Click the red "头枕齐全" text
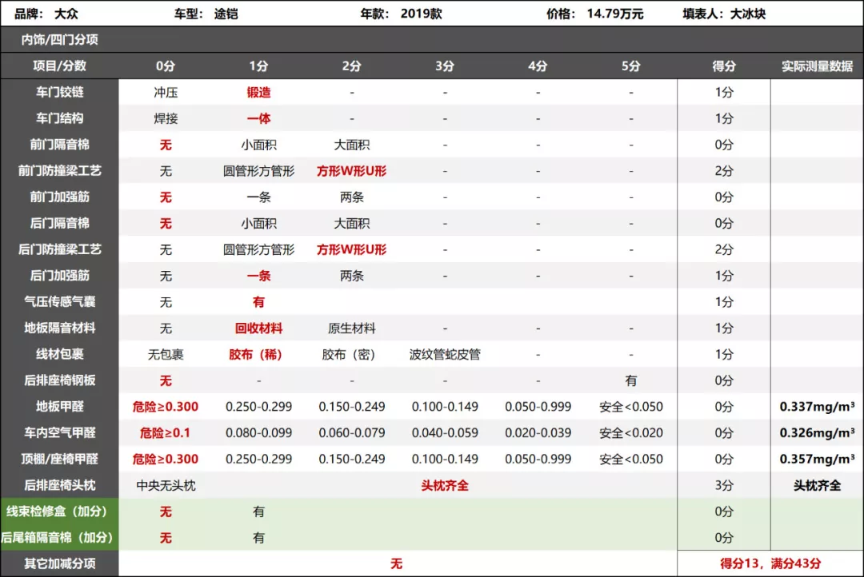The image size is (864, 577). click(x=445, y=485)
